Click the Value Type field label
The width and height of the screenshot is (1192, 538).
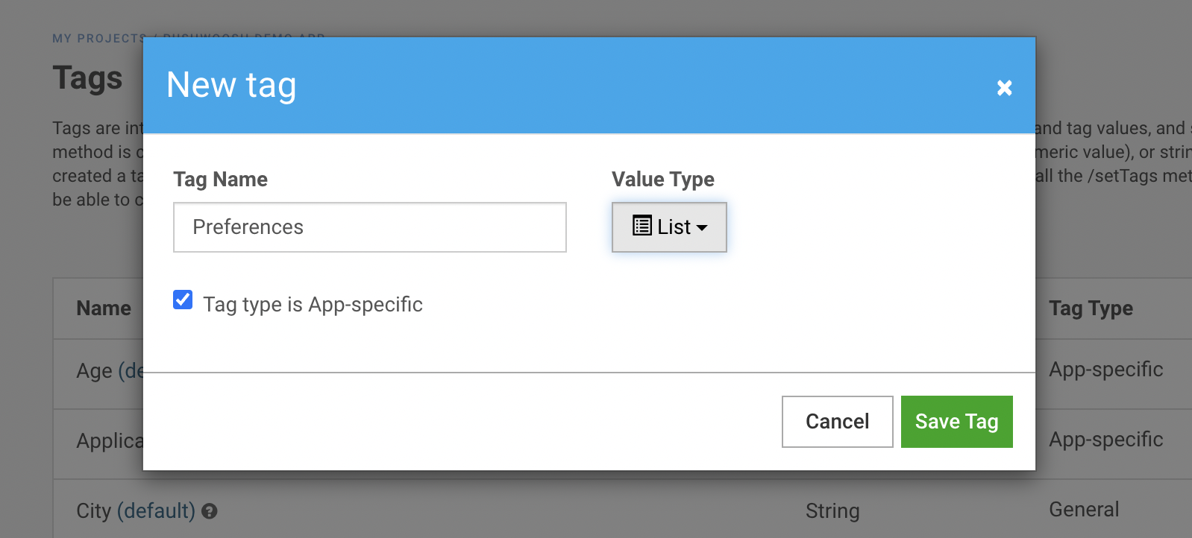click(x=662, y=180)
